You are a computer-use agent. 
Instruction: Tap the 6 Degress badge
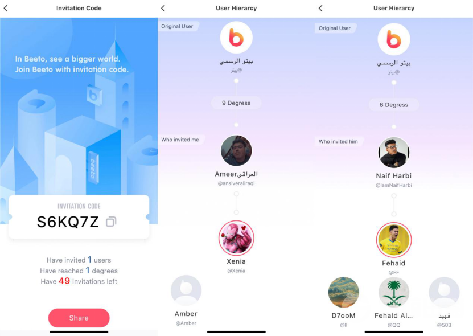coord(394,105)
